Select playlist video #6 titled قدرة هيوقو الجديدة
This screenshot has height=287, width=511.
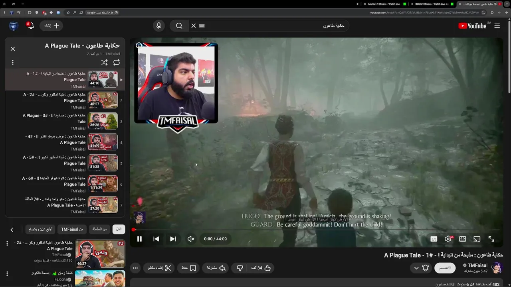tap(65, 184)
